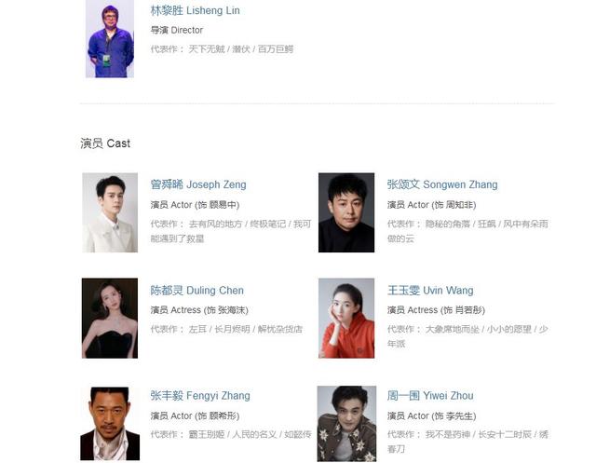Click Lisheng Lin's portrait photo

coord(110,39)
